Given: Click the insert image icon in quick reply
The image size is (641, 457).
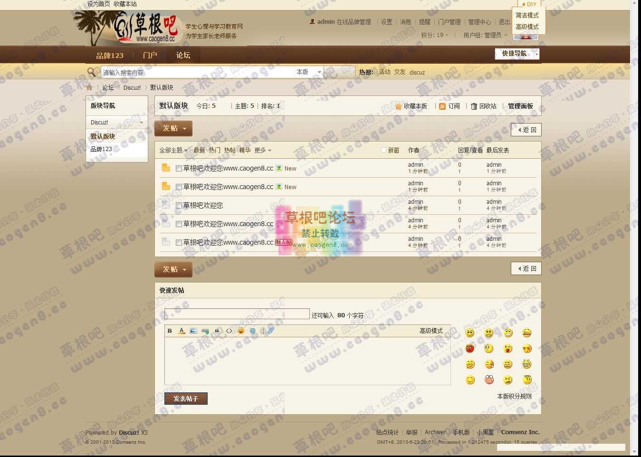Looking at the screenshot, I should coord(193,331).
